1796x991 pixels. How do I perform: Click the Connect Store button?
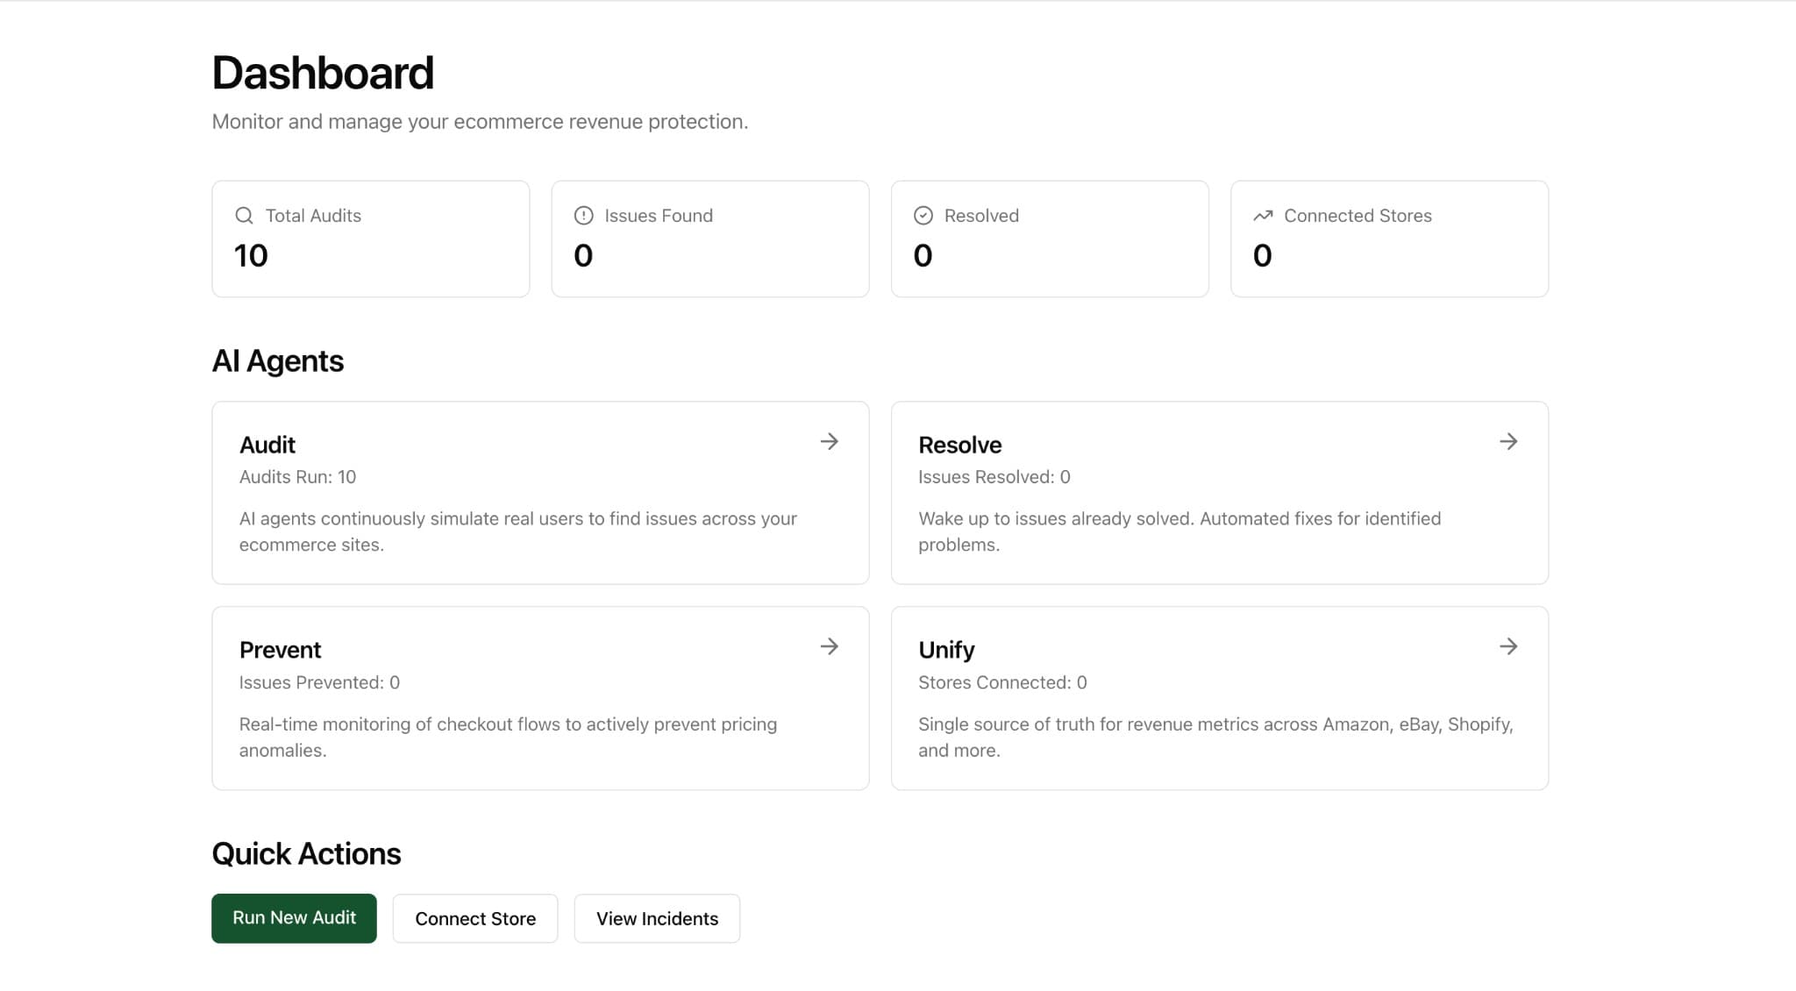click(x=474, y=917)
